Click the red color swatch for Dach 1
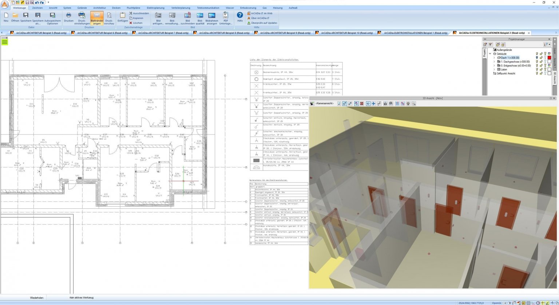This screenshot has width=559, height=305. (x=549, y=57)
